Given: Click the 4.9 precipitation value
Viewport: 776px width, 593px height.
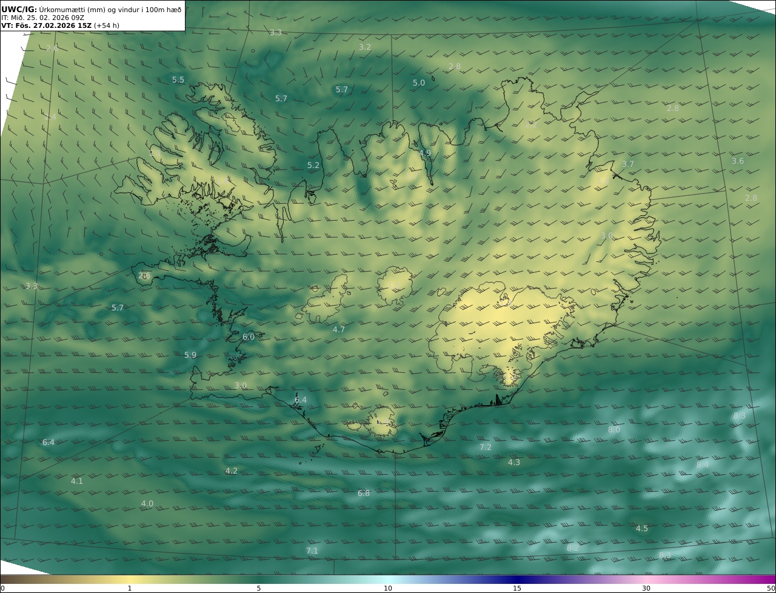Looking at the screenshot, I should pos(425,153).
